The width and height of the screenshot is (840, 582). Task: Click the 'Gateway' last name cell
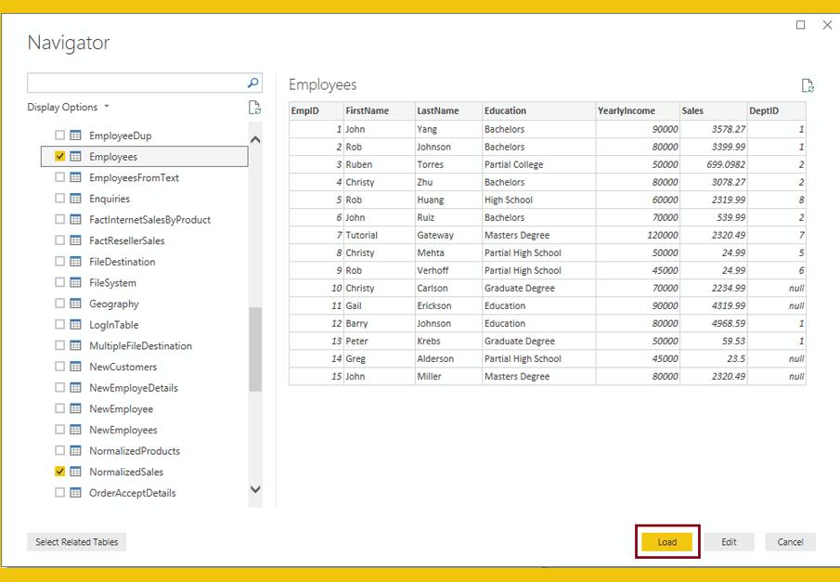(x=448, y=235)
